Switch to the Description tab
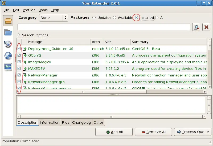This screenshot has height=146, width=213. click(28, 122)
